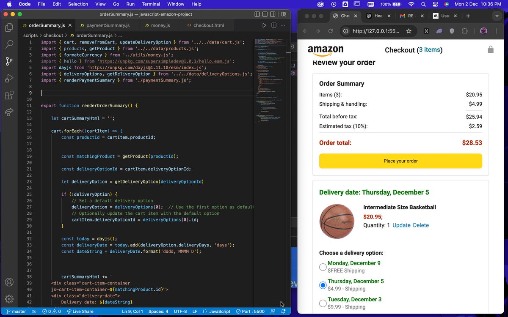
Task: Open the Selection menu
Action: [78, 4]
